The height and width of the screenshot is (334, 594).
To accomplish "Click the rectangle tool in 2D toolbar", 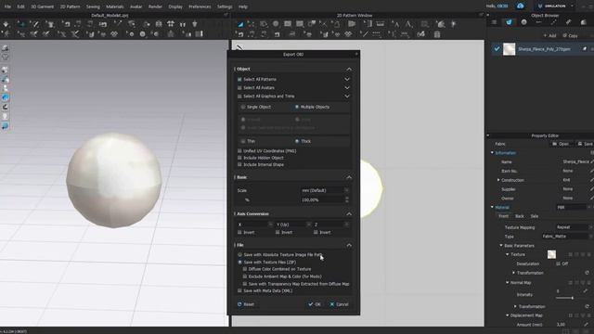I will click(288, 24).
